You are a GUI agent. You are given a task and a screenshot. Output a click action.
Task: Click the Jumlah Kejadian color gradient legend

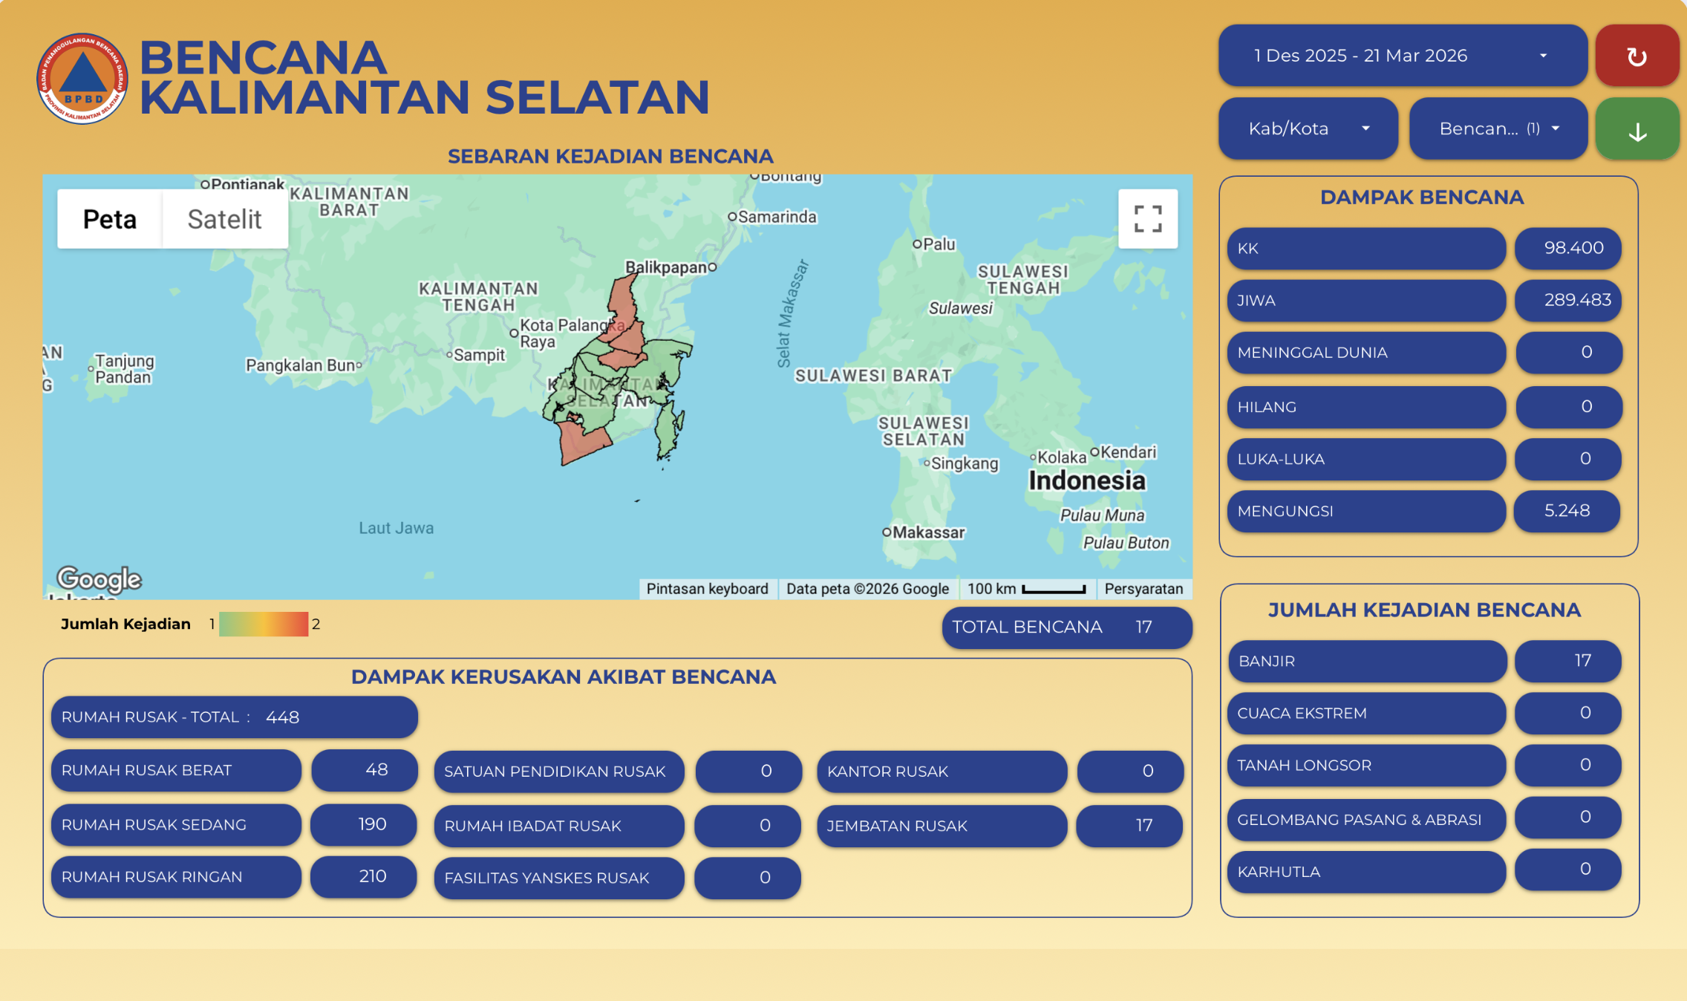pyautogui.click(x=264, y=624)
